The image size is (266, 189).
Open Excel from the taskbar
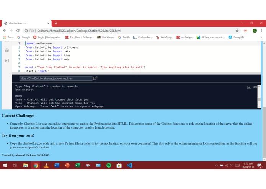coord(78,165)
